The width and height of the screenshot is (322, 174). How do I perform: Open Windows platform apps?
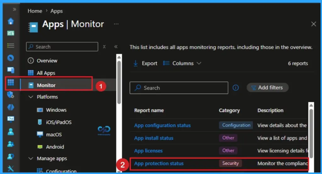56,110
